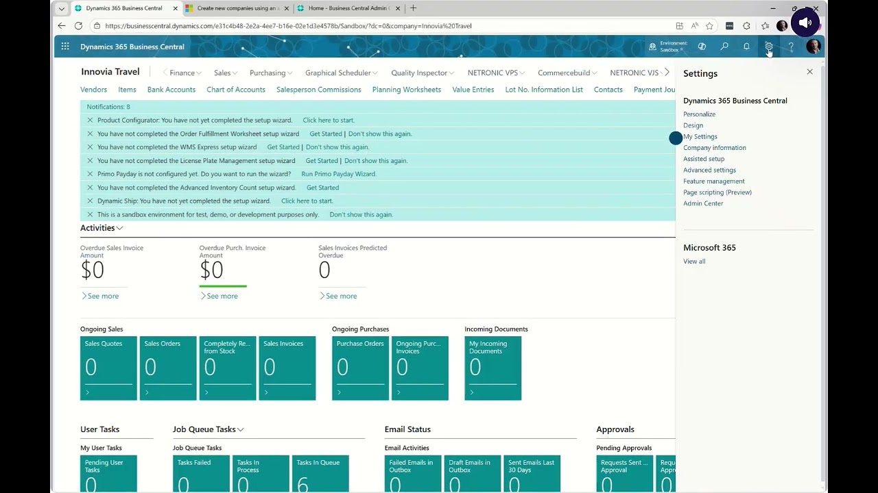Dismiss the Product Configurator notification
Screen dimensions: 878x493
[x=90, y=120]
